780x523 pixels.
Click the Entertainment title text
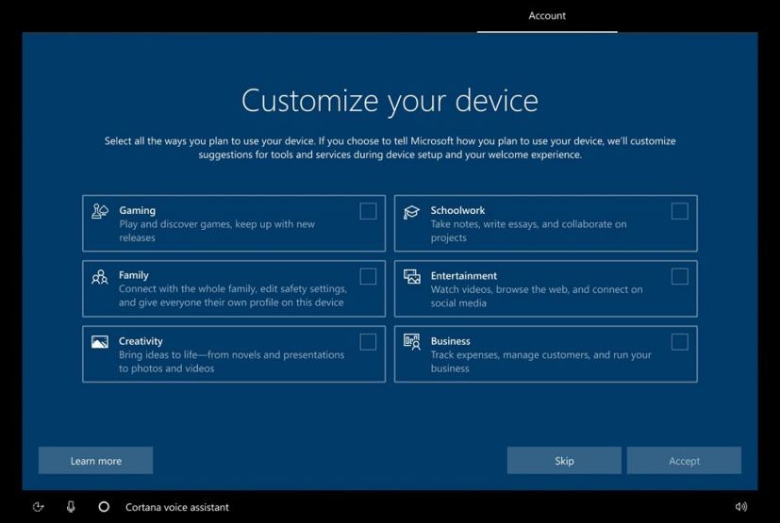pos(464,275)
